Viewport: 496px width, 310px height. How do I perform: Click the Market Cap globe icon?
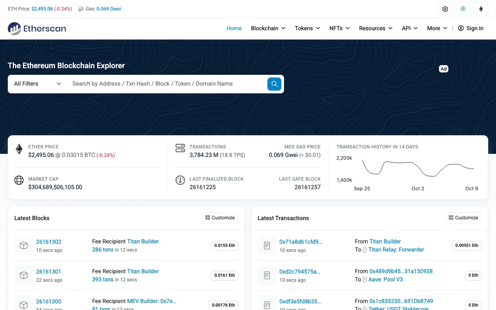point(19,181)
